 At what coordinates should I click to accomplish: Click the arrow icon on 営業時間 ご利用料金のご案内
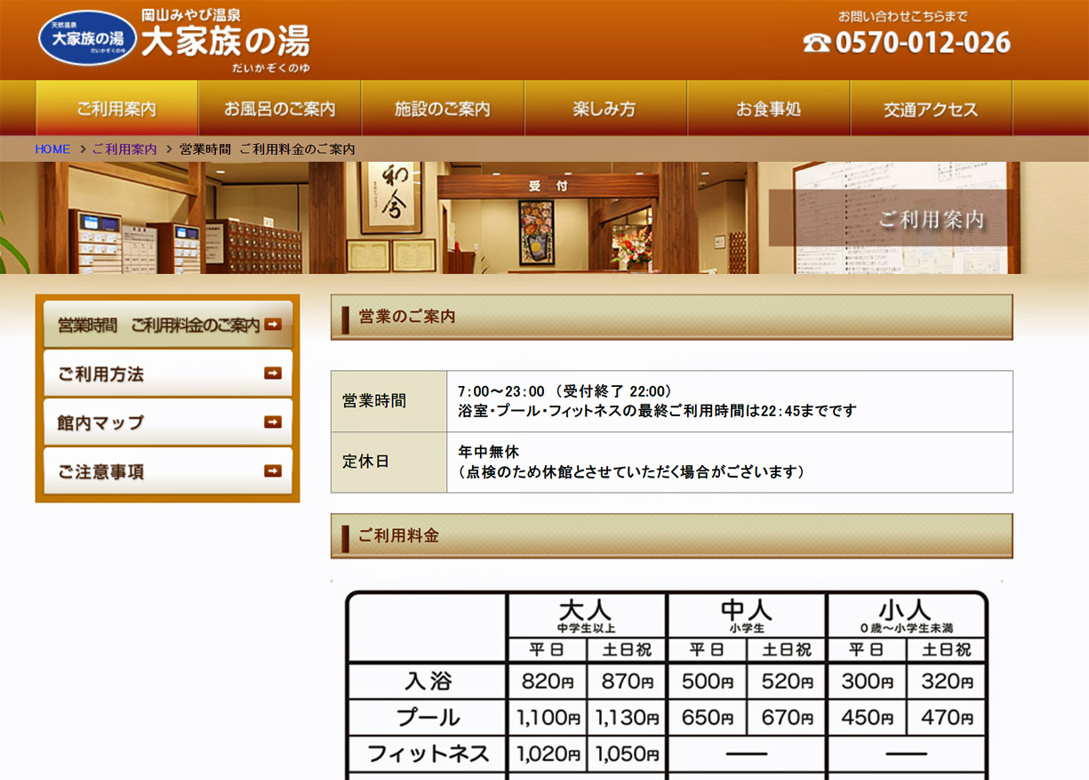pyautogui.click(x=273, y=325)
